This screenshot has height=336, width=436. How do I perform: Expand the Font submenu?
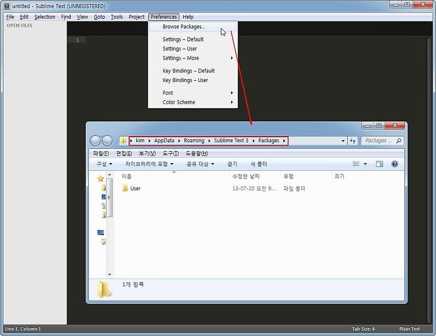coord(193,93)
